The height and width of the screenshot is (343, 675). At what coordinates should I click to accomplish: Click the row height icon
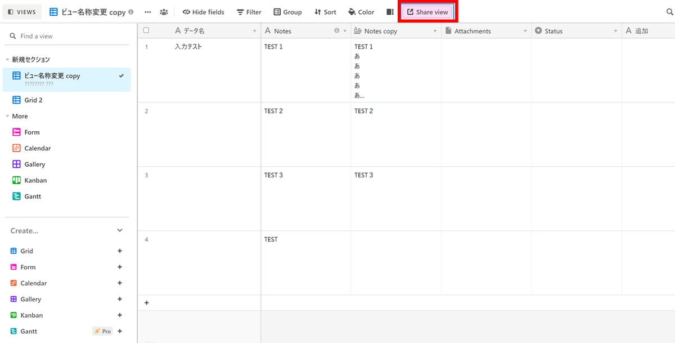pyautogui.click(x=390, y=12)
